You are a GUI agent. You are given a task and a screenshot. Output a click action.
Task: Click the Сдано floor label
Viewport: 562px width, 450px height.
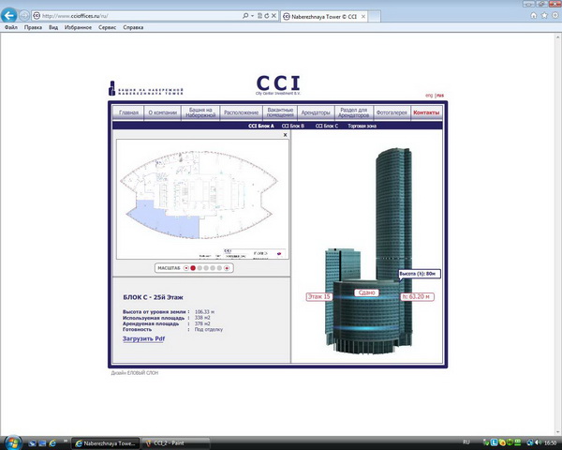[366, 292]
